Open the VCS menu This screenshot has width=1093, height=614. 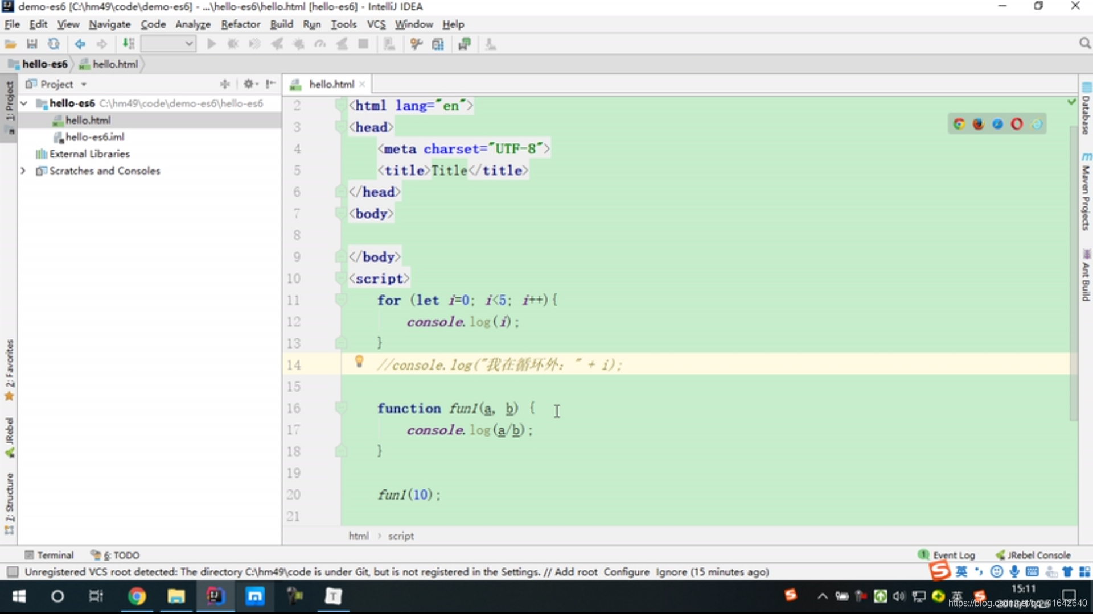(x=376, y=24)
